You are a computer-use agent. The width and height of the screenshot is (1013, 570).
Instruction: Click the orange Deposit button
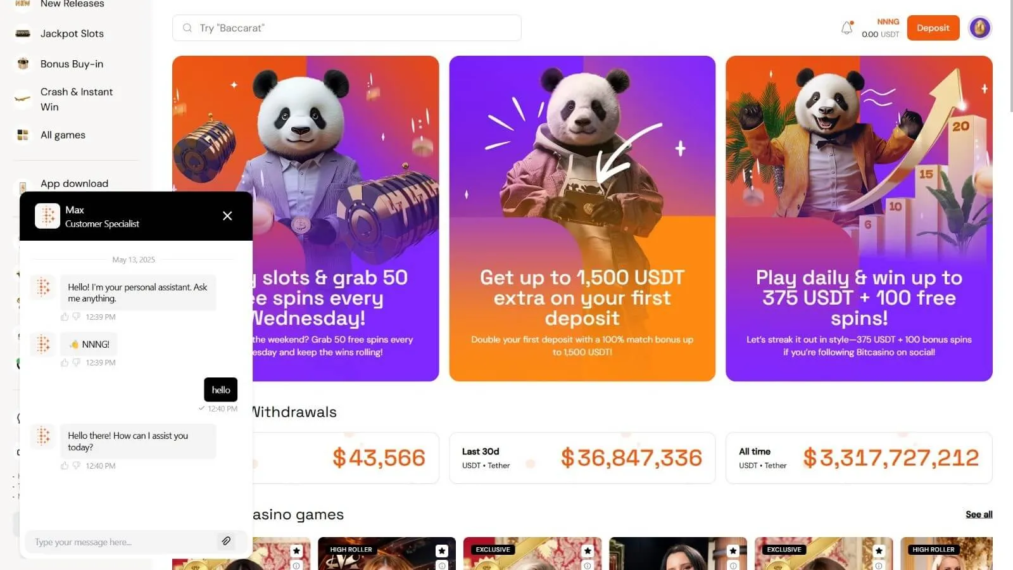pyautogui.click(x=933, y=28)
